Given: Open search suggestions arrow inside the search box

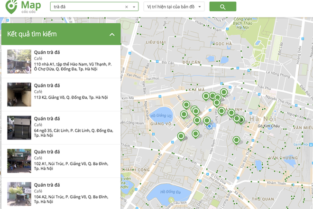Looking at the screenshot, I should tap(135, 7).
